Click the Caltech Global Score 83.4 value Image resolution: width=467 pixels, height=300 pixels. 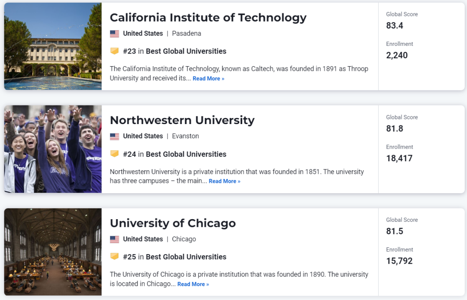pyautogui.click(x=395, y=26)
